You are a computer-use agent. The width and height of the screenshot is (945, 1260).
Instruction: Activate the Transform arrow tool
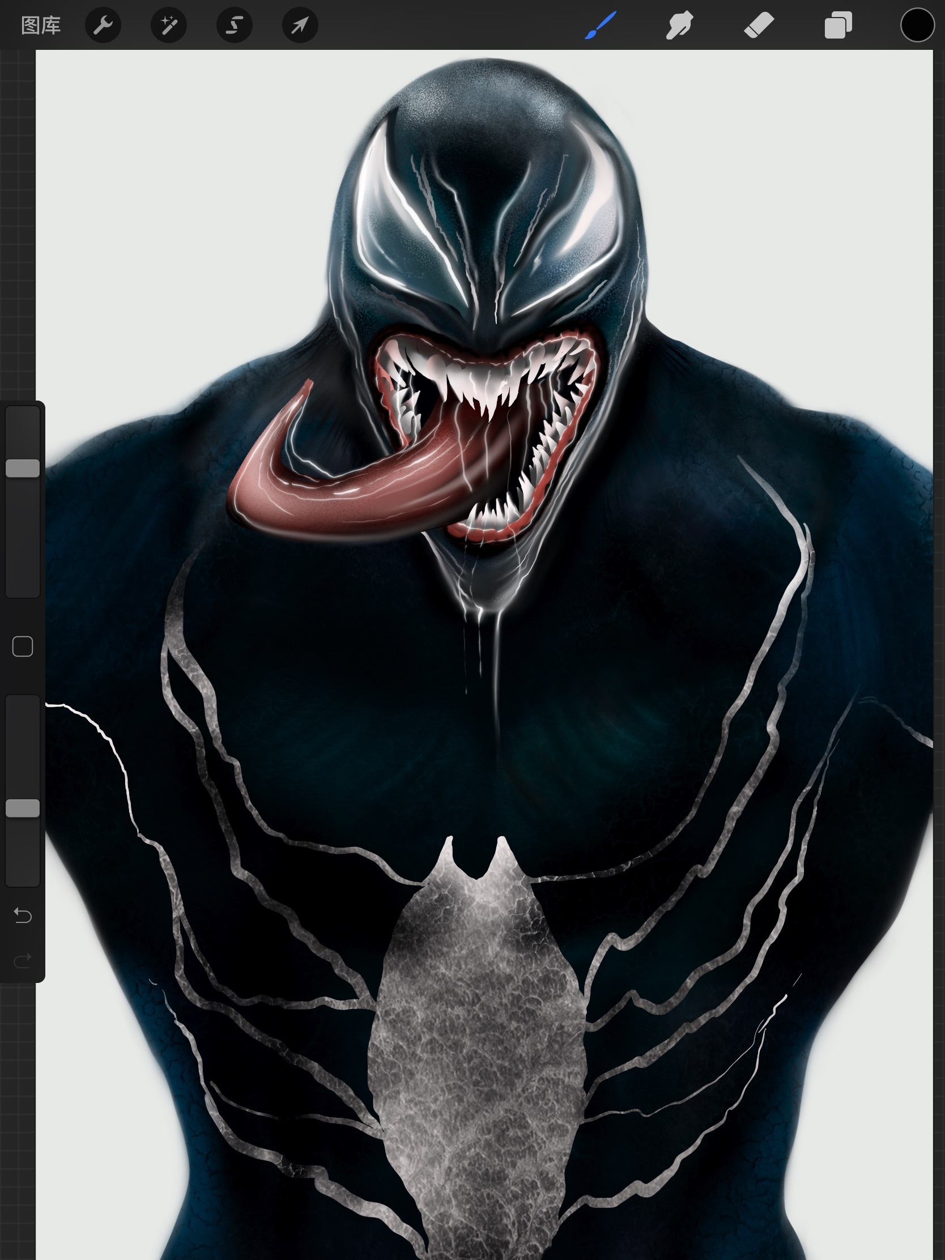point(300,25)
